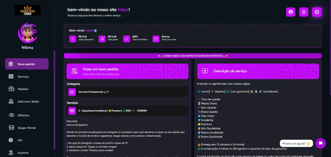Click the Total gasto hand icon
Screen dimensions: 331x157
[102, 39]
